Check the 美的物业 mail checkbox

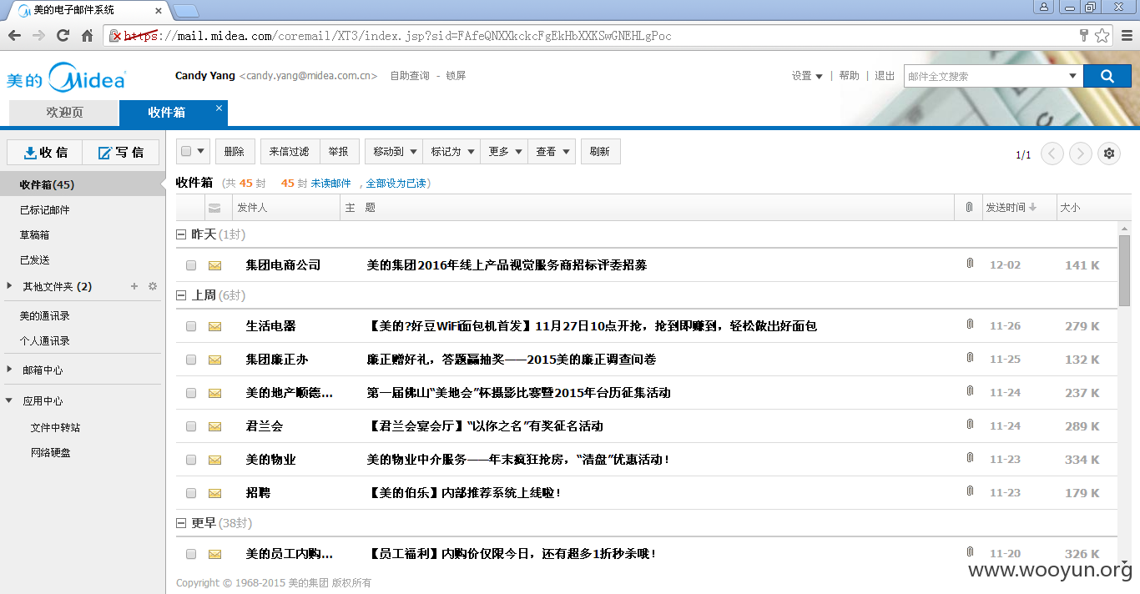tap(191, 460)
